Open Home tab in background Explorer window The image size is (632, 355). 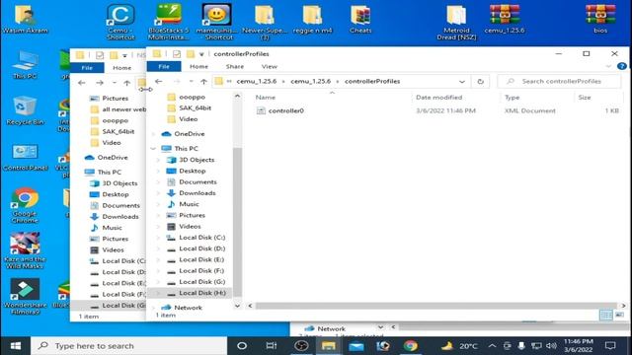[x=121, y=68]
